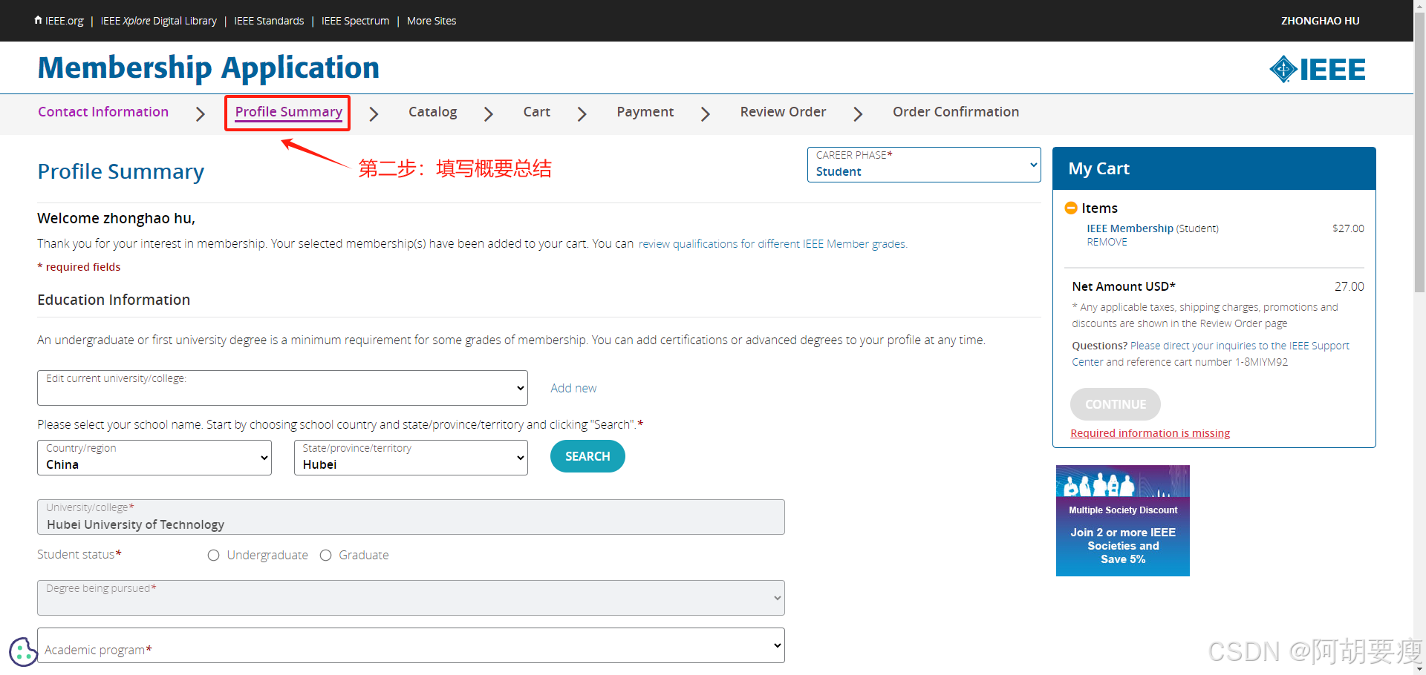Click the IEEE logo in the header
Viewport: 1426px width, 675px height.
tap(1317, 69)
